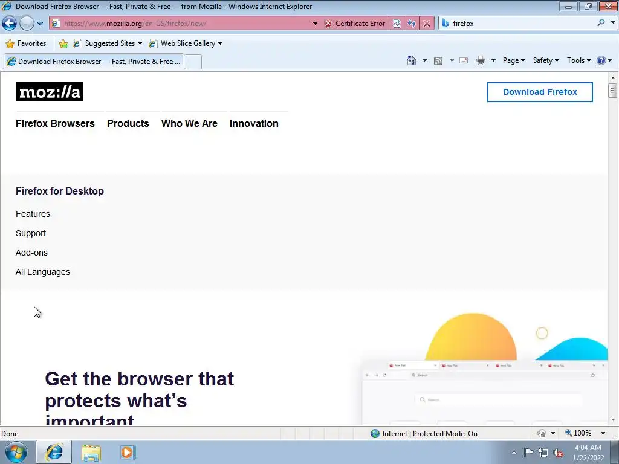Click the scrollbar up arrow
Viewport: 619px width, 464px height.
tap(613, 78)
